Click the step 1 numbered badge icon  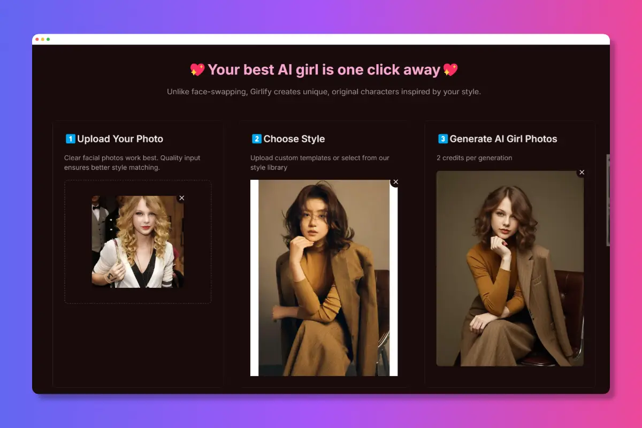point(70,139)
